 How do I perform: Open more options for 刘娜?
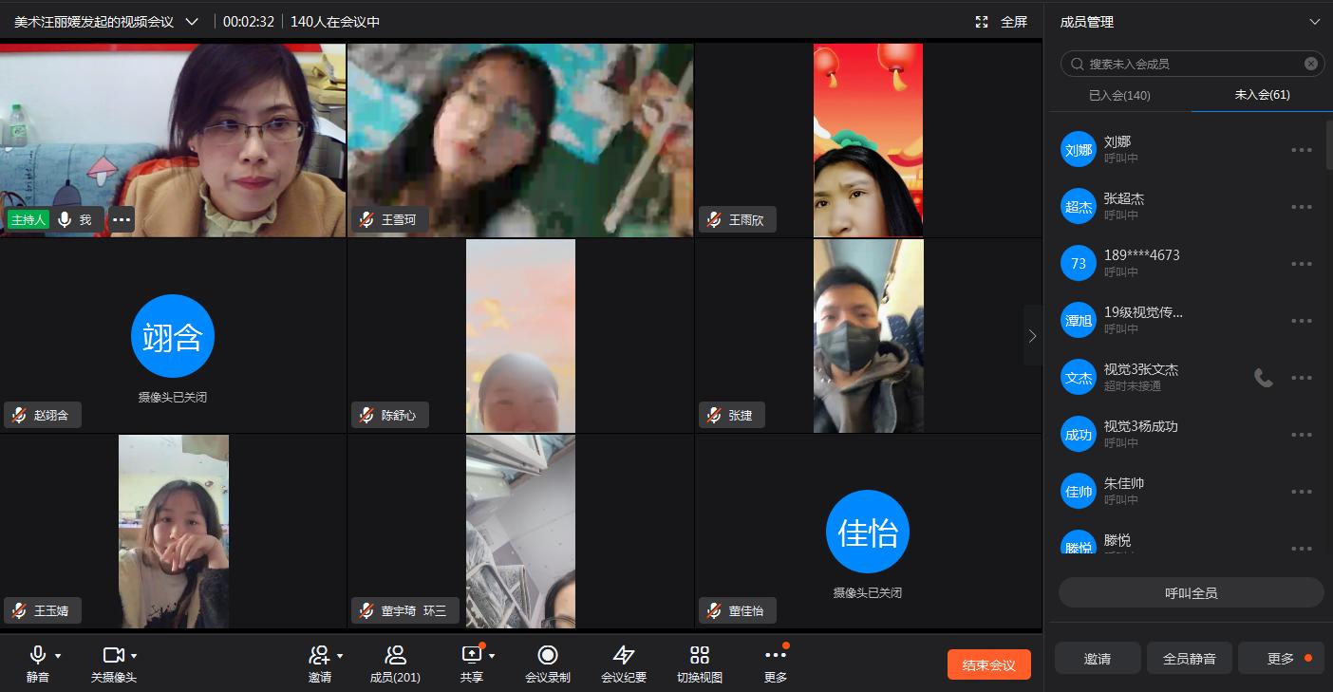(x=1301, y=150)
